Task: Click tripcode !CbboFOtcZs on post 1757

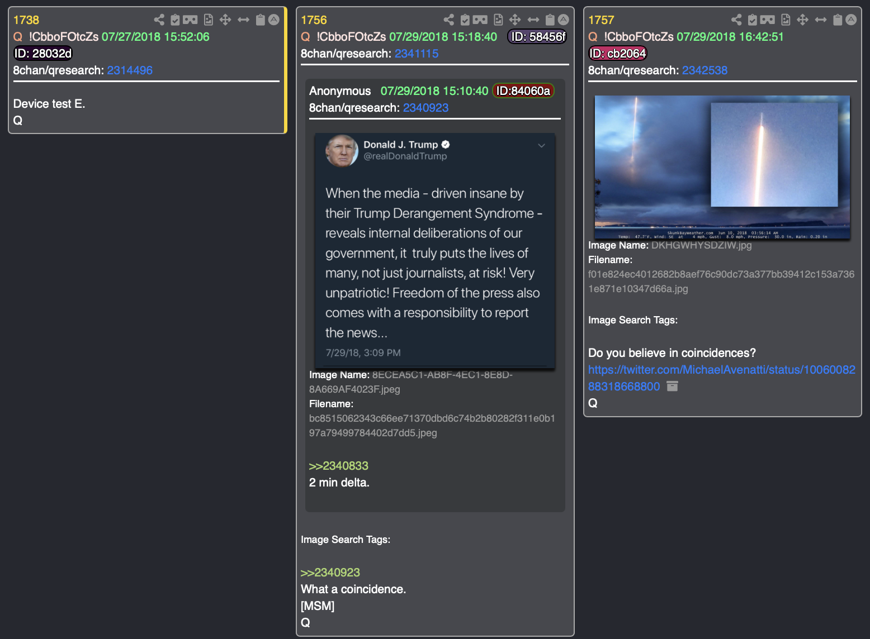Action: click(639, 37)
